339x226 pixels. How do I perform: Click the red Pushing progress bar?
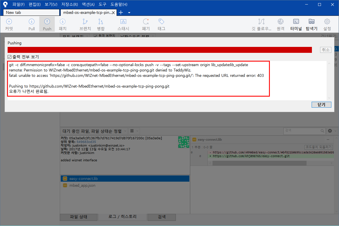click(x=160, y=50)
